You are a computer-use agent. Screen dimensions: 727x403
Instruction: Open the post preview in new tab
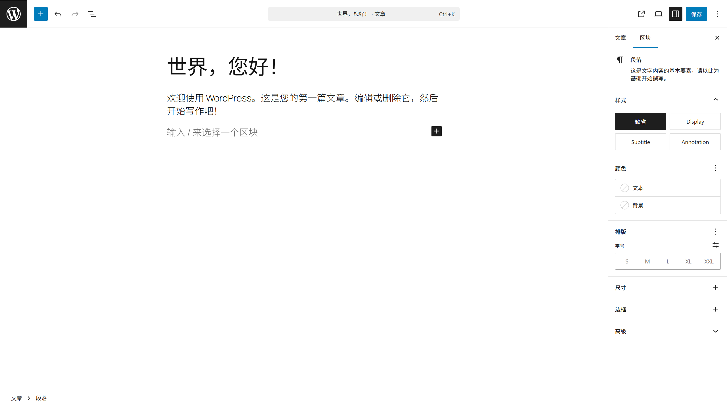641,14
